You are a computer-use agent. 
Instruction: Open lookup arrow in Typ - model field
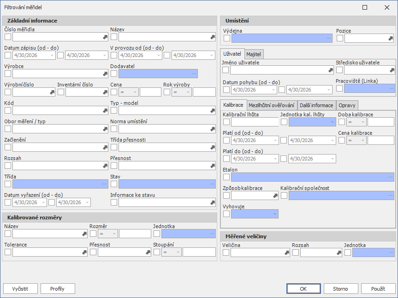click(x=213, y=111)
